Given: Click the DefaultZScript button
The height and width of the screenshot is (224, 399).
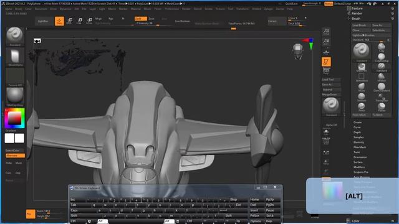Looking at the screenshot, I should click(x=342, y=4).
